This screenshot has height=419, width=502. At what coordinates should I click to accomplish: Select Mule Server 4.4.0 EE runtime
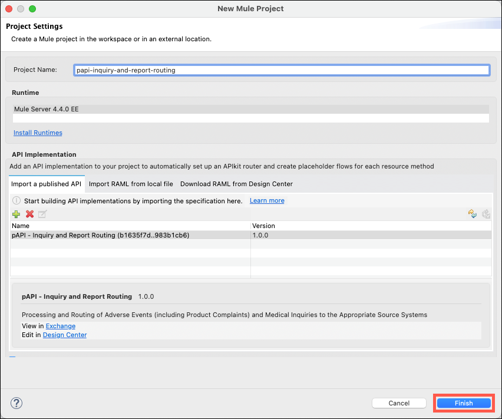point(250,109)
